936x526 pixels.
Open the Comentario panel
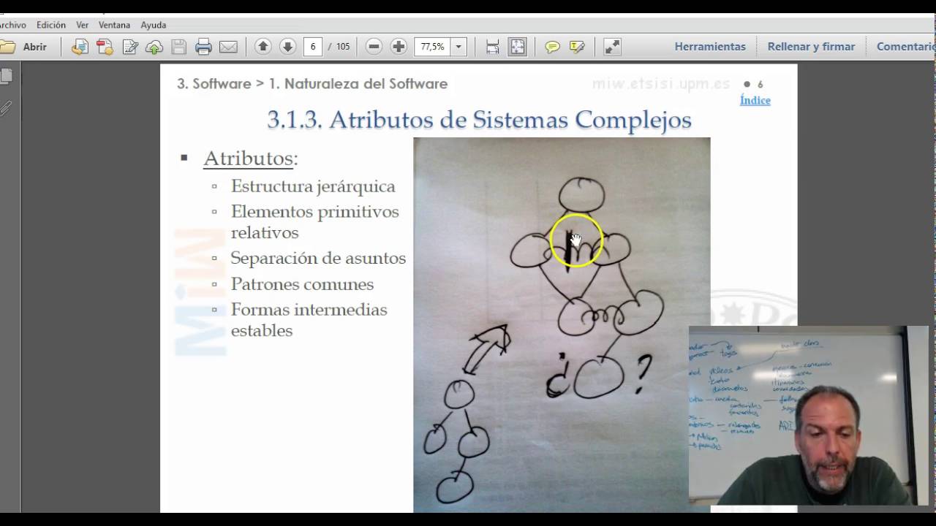(x=906, y=46)
